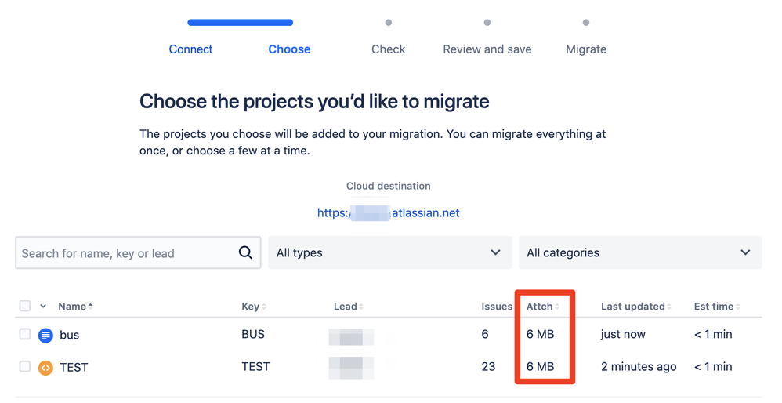This screenshot has height=403, width=782.
Task: Select the Choose step label
Action: 289,49
